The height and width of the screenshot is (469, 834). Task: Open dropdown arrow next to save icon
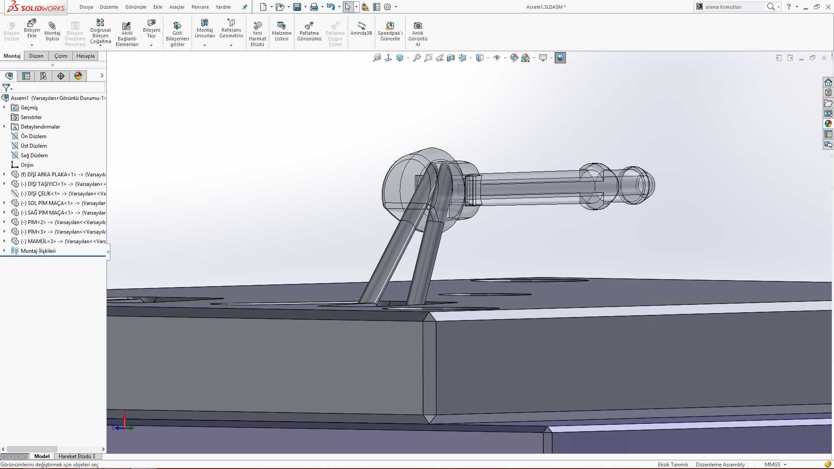305,7
